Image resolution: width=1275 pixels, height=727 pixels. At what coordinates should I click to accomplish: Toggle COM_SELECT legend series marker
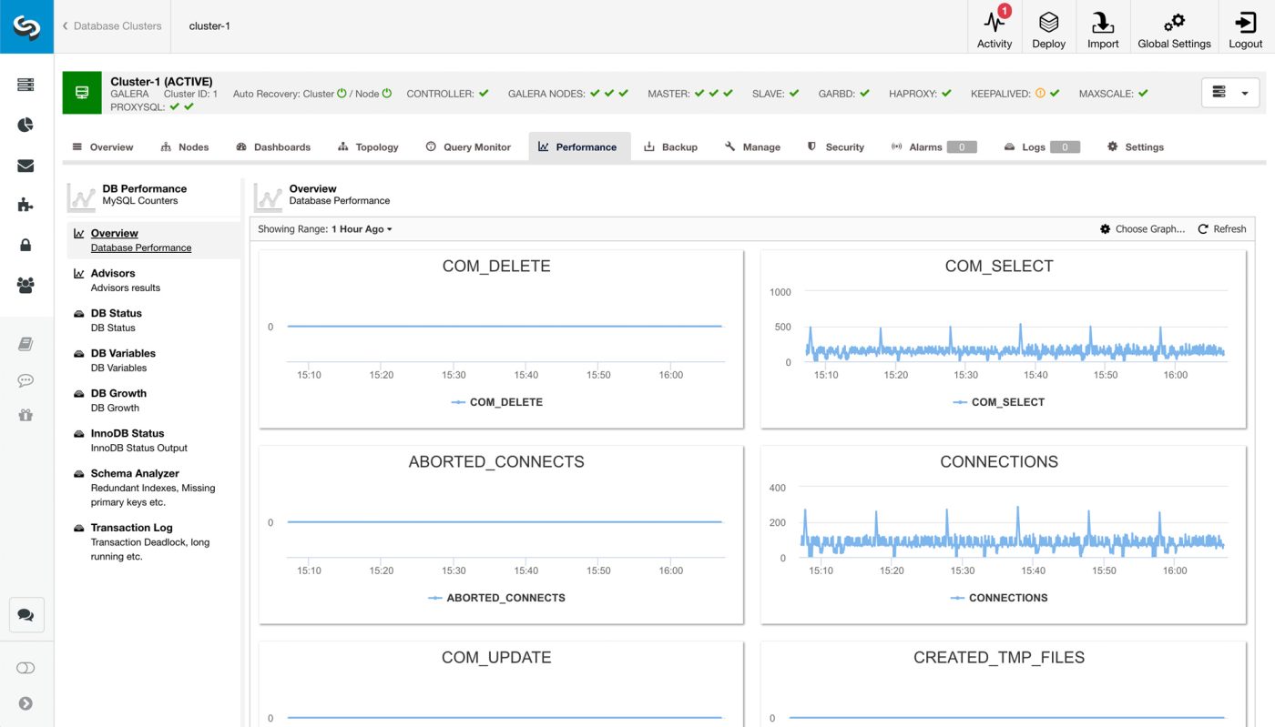point(960,402)
